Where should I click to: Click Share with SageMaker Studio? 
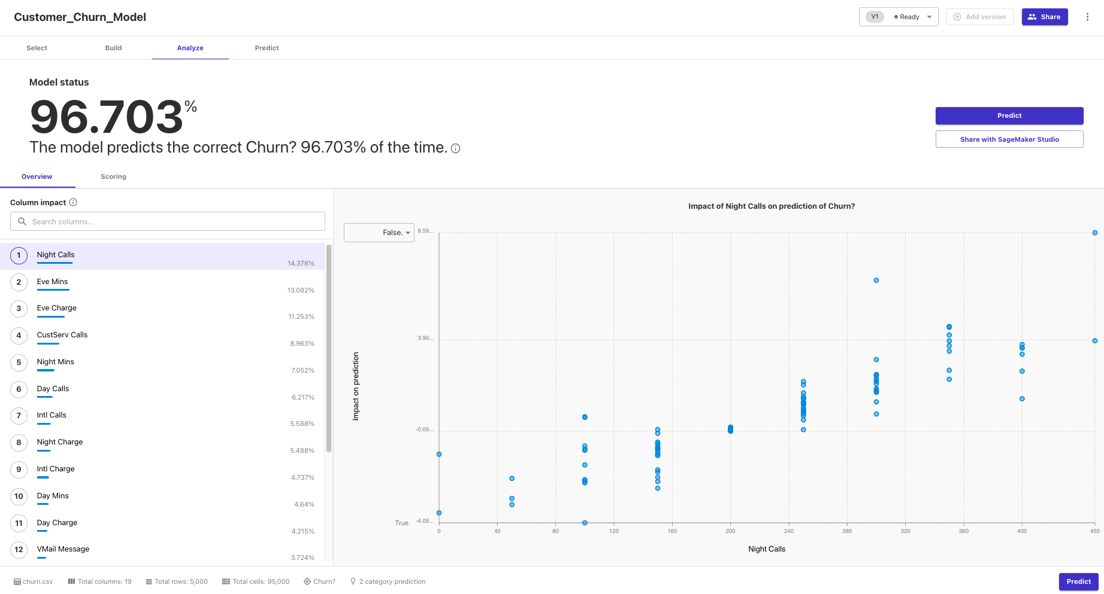(x=1009, y=139)
